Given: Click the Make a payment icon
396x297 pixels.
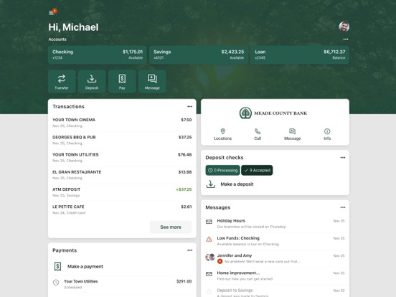Looking at the screenshot, I should pos(57,266).
